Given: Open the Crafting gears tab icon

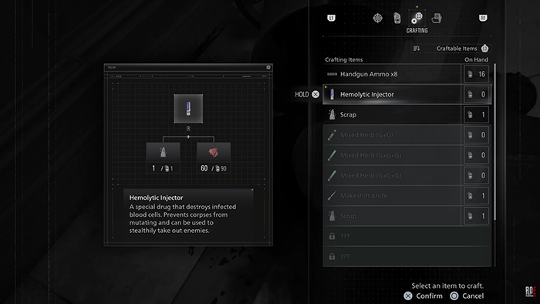Looking at the screenshot, I should (417, 18).
